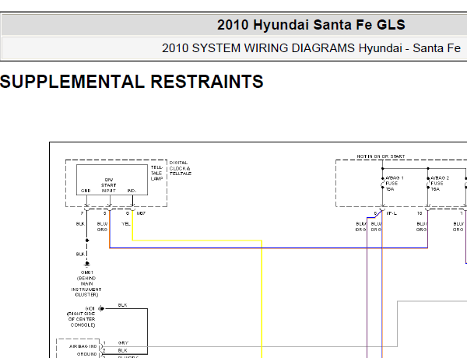Click the '2010 Hyundai Santa Fe GLS' title
Screen dimensions: 467x358
(311, 25)
